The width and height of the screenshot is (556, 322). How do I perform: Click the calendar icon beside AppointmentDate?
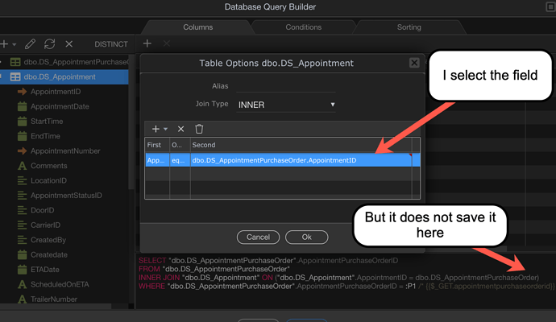click(x=23, y=107)
